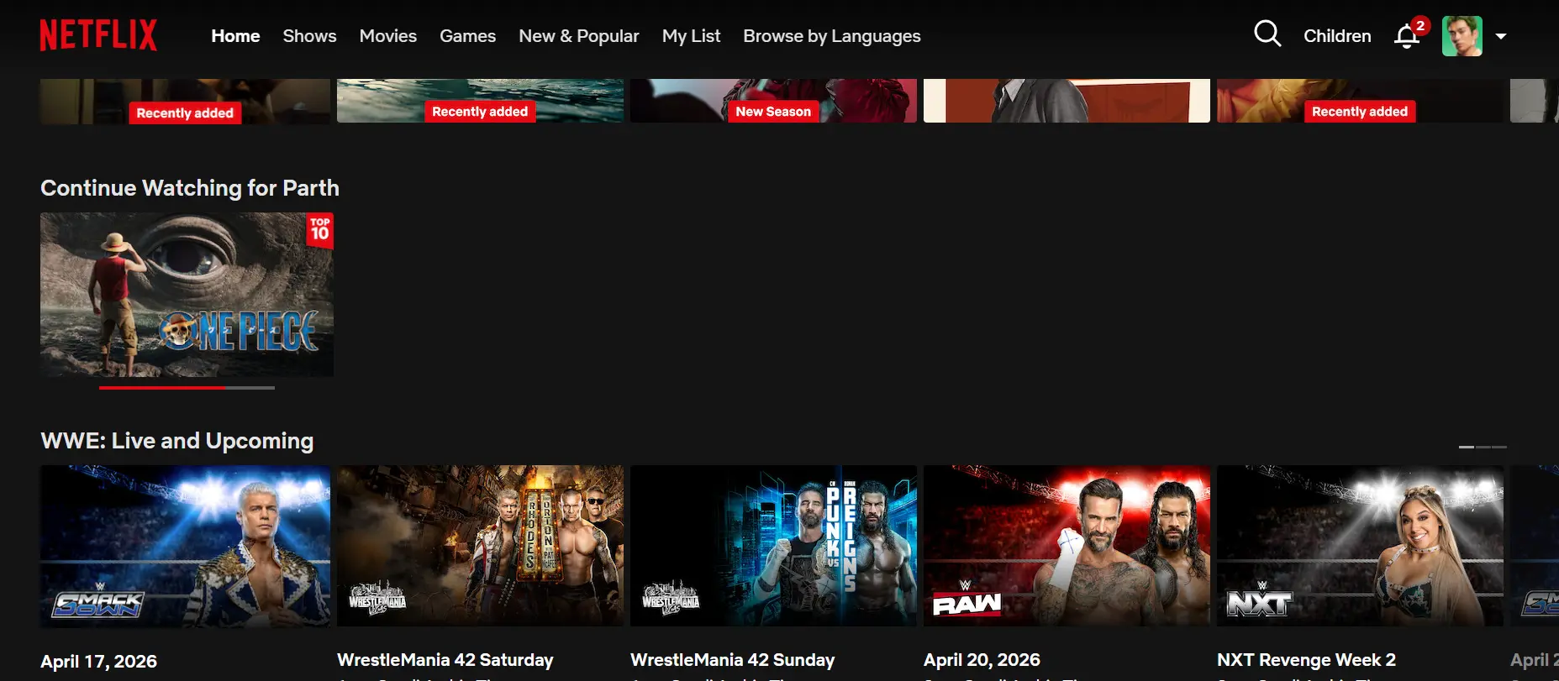This screenshot has height=681, width=1559.
Task: Click the WWE row pagination indicator
Action: [1483, 447]
